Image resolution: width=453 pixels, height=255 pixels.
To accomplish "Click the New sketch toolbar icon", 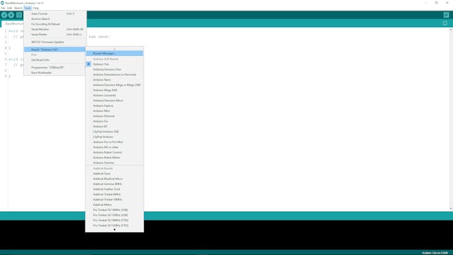I will tap(19, 15).
